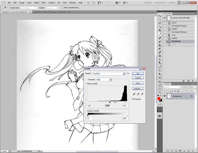Screen dimensions: 198x153
Task: Hide the Background layer eye icon
Action: [x=165, y=96]
